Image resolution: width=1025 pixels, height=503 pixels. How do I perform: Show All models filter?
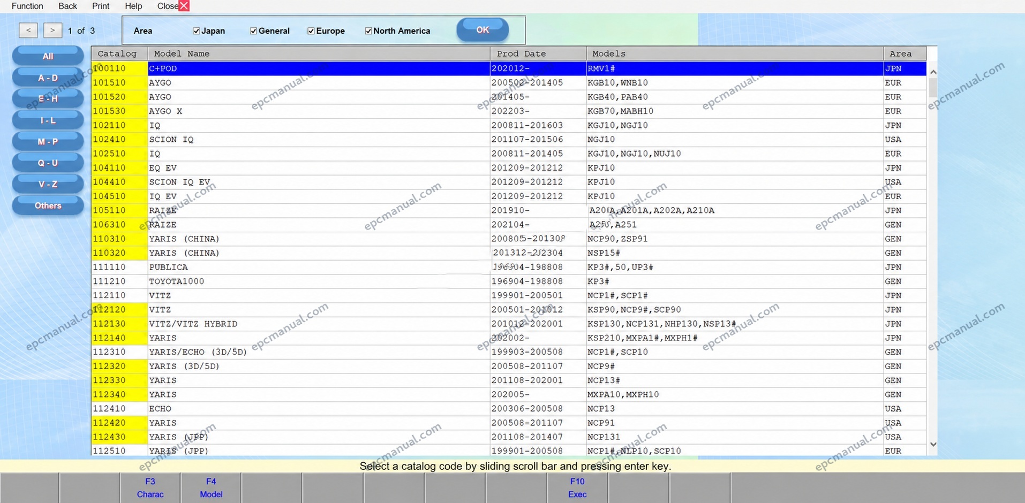48,56
